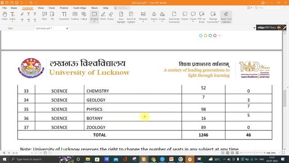
Task: Import comments into document
Action: [185, 16]
